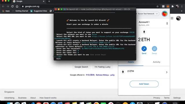185x104 pixels.
Task: Open the 2 ETH asset row
Action: click(x=144, y=72)
